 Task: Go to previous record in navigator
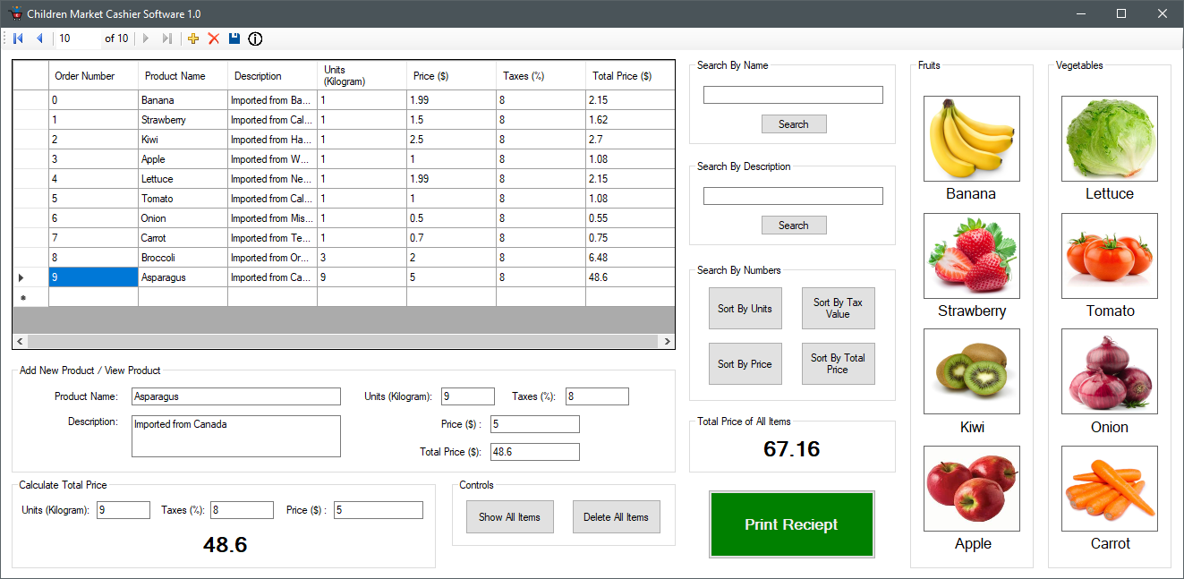[39, 38]
